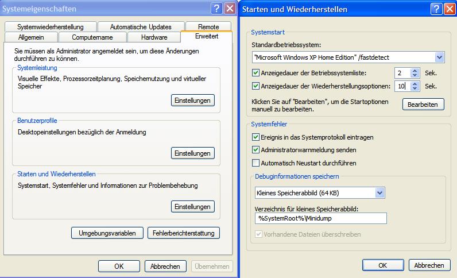Close the Starten und Wiederherstellen dialog

[450, 9]
